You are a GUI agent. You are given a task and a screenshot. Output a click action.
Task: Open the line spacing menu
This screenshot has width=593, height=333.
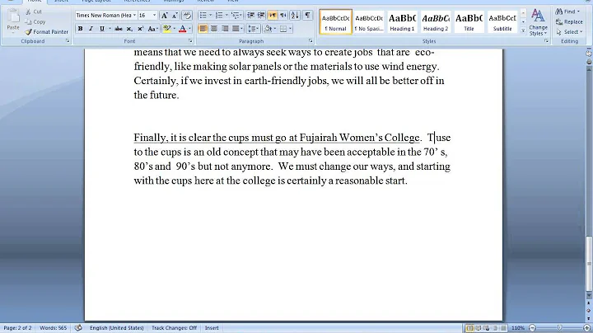click(253, 29)
